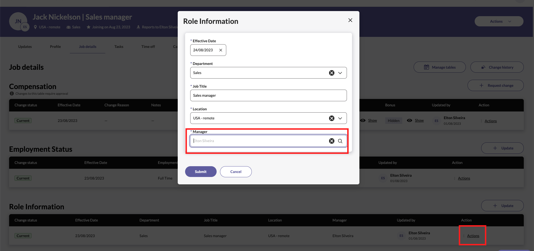Open Actions link in Role Information row

tap(473, 236)
